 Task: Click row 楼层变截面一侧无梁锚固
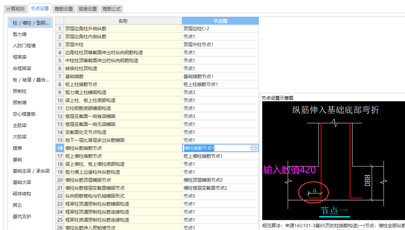pos(123,124)
